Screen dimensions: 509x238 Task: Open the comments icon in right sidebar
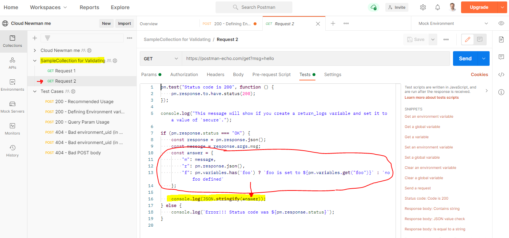point(501,57)
